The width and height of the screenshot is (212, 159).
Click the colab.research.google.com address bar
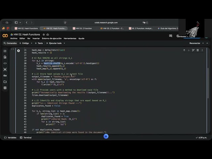106,23
